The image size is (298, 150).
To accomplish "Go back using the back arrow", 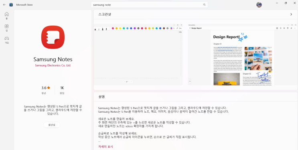I will coord(4,5).
